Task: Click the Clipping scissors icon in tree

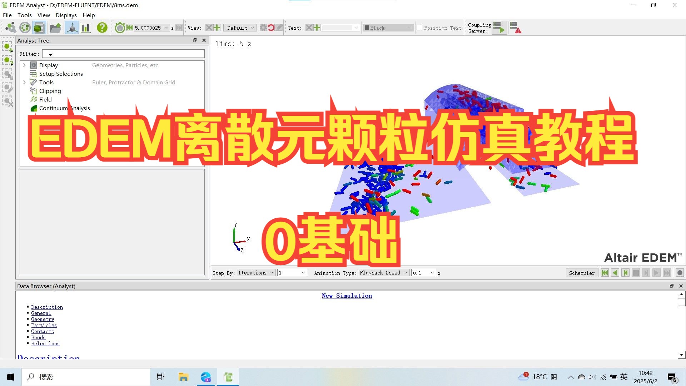Action: pos(34,91)
